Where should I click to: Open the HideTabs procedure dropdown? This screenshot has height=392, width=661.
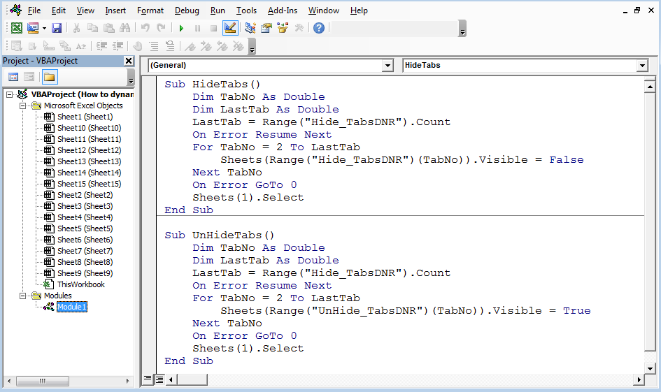[642, 65]
